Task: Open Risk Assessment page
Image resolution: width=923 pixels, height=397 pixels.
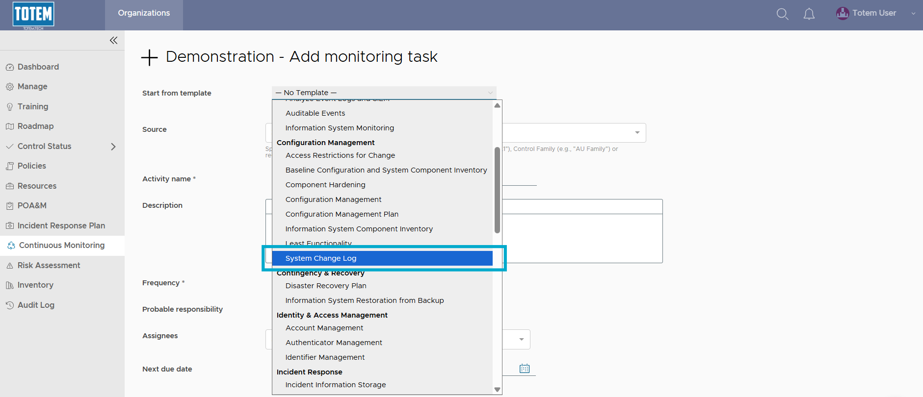Action: coord(49,265)
